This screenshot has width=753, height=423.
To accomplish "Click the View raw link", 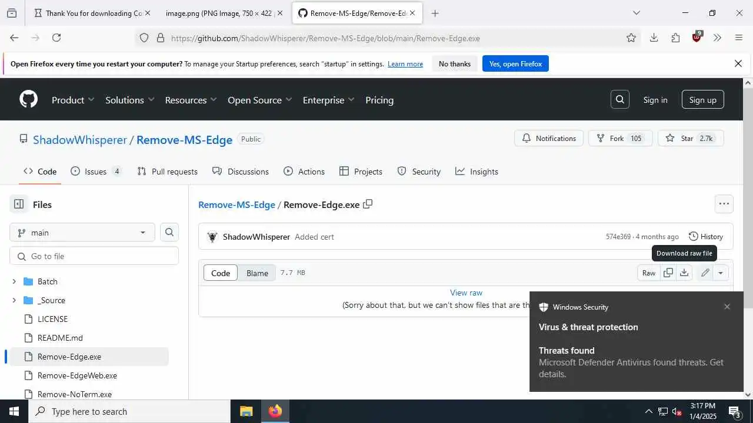I will click(x=466, y=293).
